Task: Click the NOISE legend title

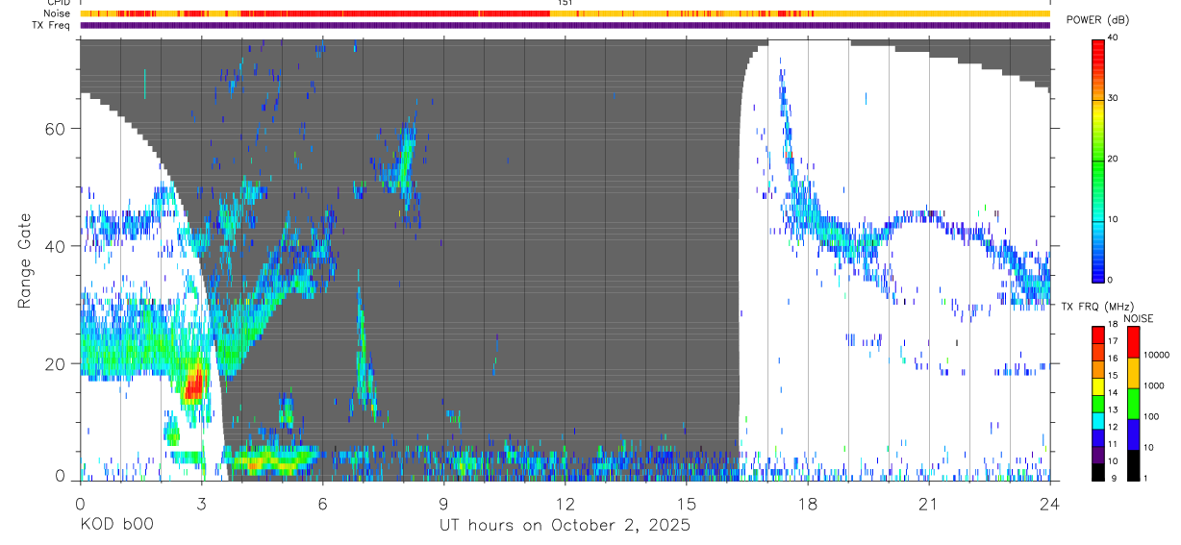Action: pos(1140,318)
